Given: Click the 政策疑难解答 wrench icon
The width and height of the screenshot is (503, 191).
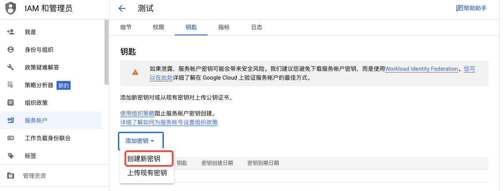Looking at the screenshot, I should point(11,67).
